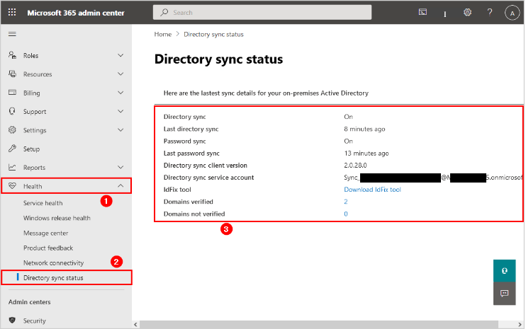Click the Billing card icon
The width and height of the screenshot is (526, 329).
[x=13, y=93]
